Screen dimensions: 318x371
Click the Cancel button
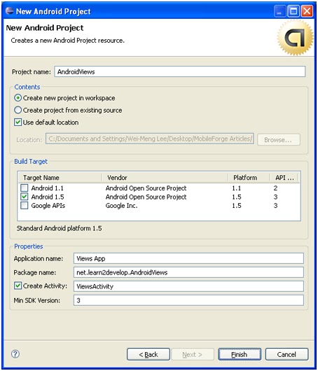pyautogui.click(x=286, y=354)
